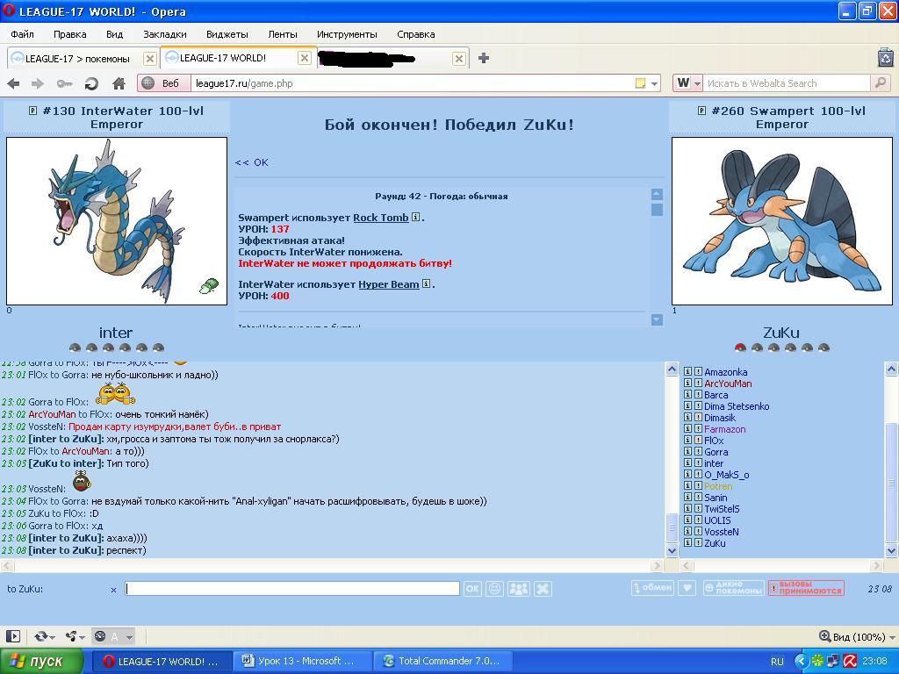Open the Windows 'пуск' start button

(x=41, y=661)
